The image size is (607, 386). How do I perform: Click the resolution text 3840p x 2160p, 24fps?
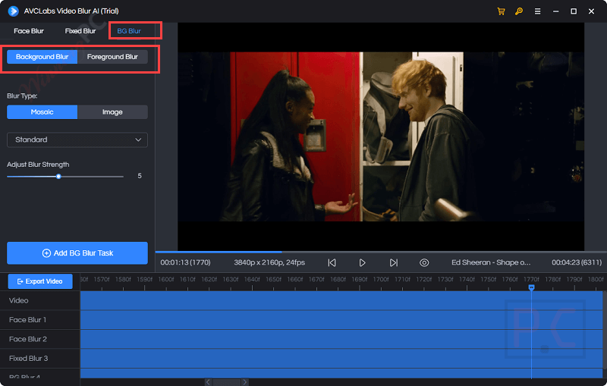coord(269,262)
